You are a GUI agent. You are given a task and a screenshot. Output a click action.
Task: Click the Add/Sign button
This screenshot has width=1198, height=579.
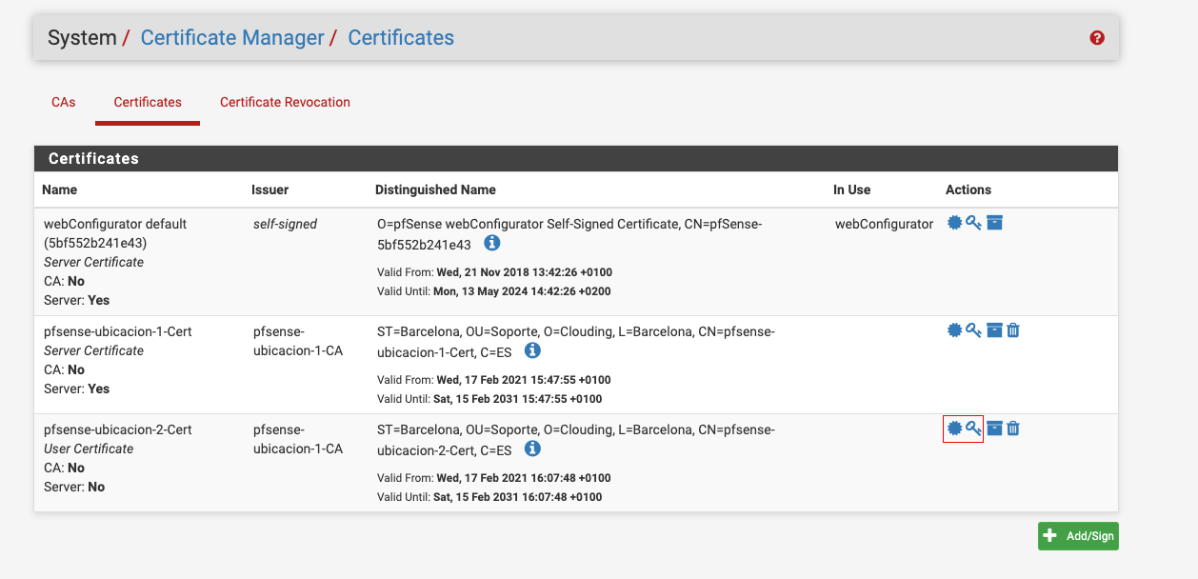coord(1078,536)
